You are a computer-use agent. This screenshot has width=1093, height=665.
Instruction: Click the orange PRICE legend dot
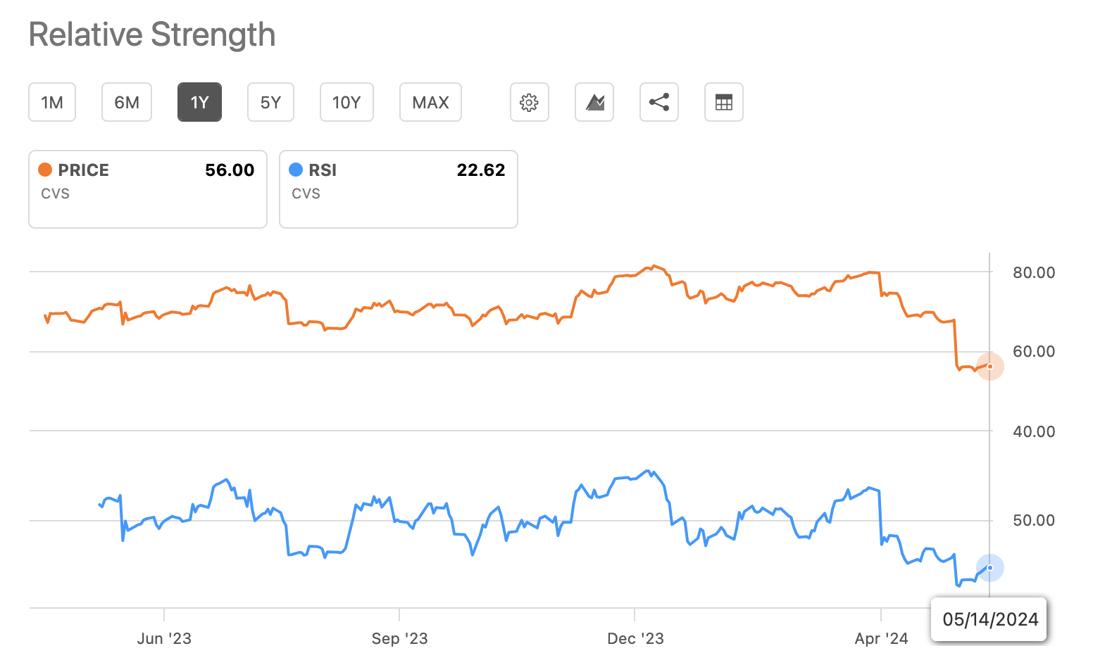[x=45, y=170]
